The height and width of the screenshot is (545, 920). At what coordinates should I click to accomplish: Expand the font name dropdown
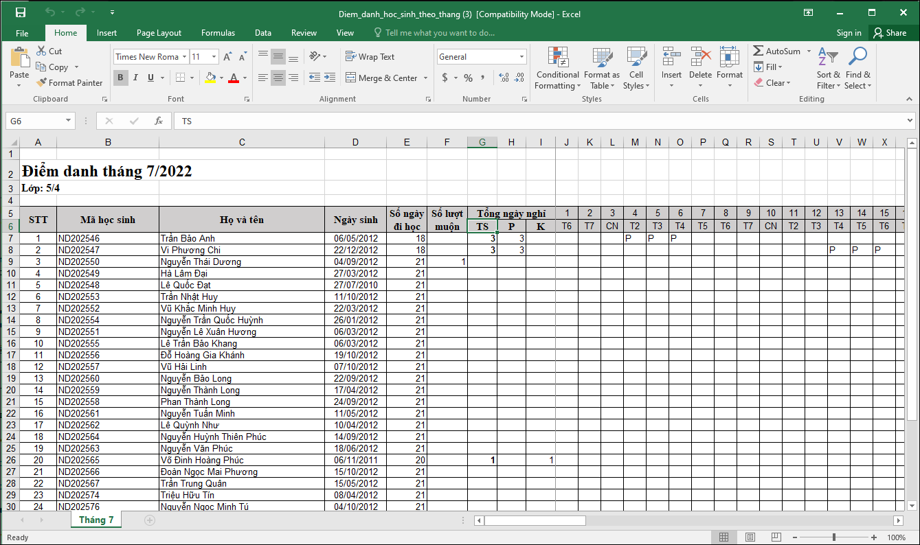click(x=184, y=57)
